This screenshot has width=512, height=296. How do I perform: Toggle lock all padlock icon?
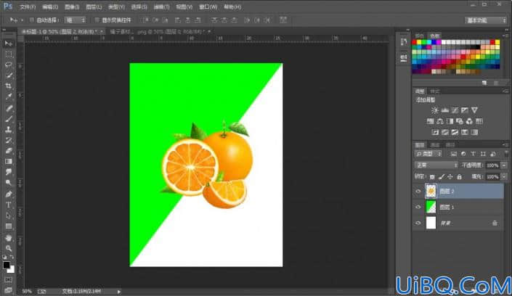(460, 177)
